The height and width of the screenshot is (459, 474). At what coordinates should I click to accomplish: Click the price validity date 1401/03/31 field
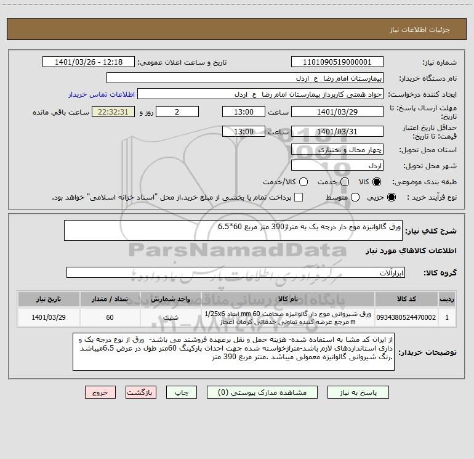tap(337, 131)
